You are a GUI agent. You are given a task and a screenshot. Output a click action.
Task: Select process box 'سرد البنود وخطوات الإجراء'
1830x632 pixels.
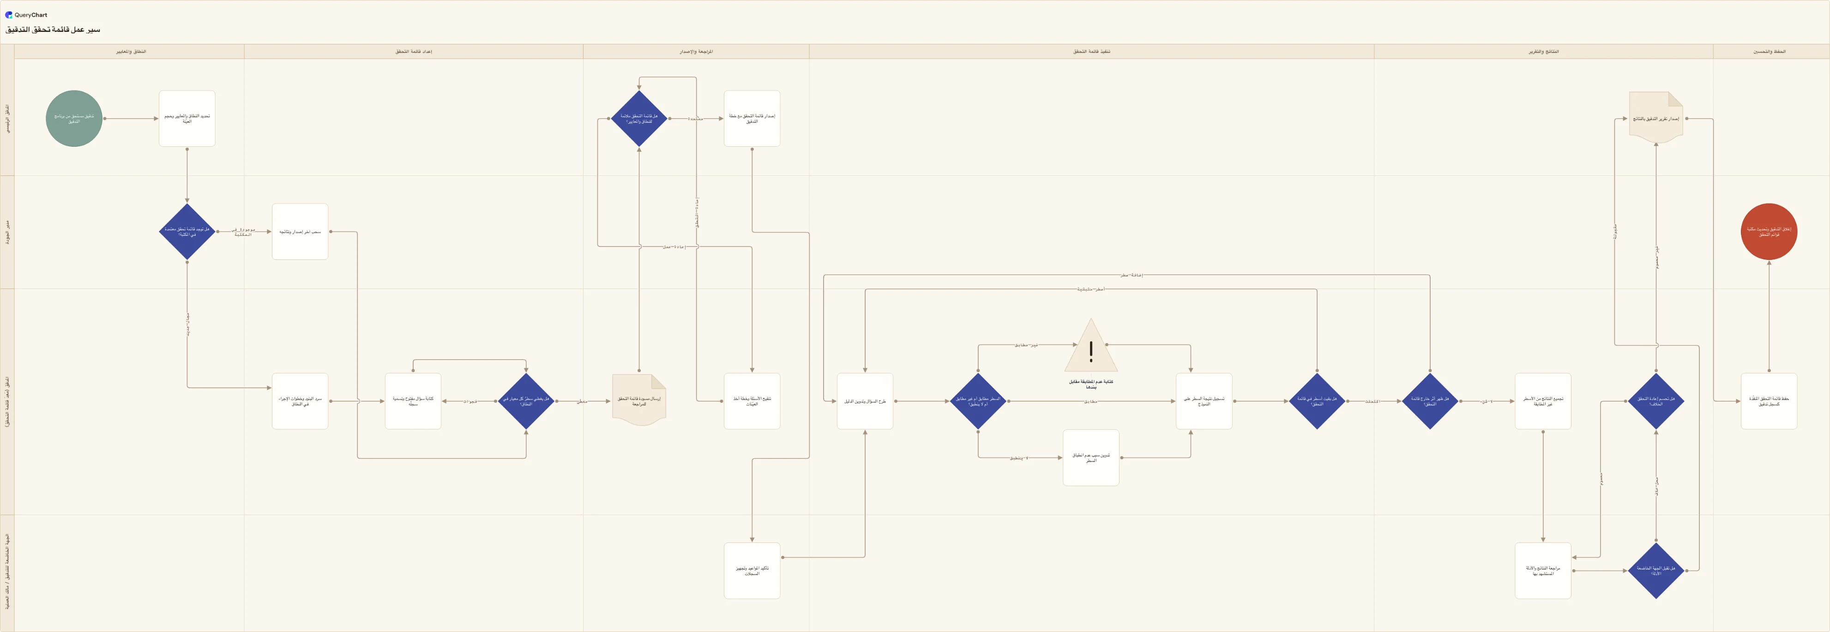(300, 401)
